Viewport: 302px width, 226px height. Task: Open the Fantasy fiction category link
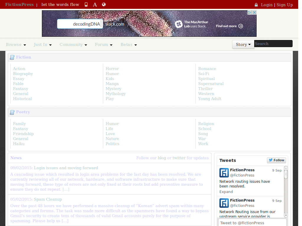[x=20, y=89]
